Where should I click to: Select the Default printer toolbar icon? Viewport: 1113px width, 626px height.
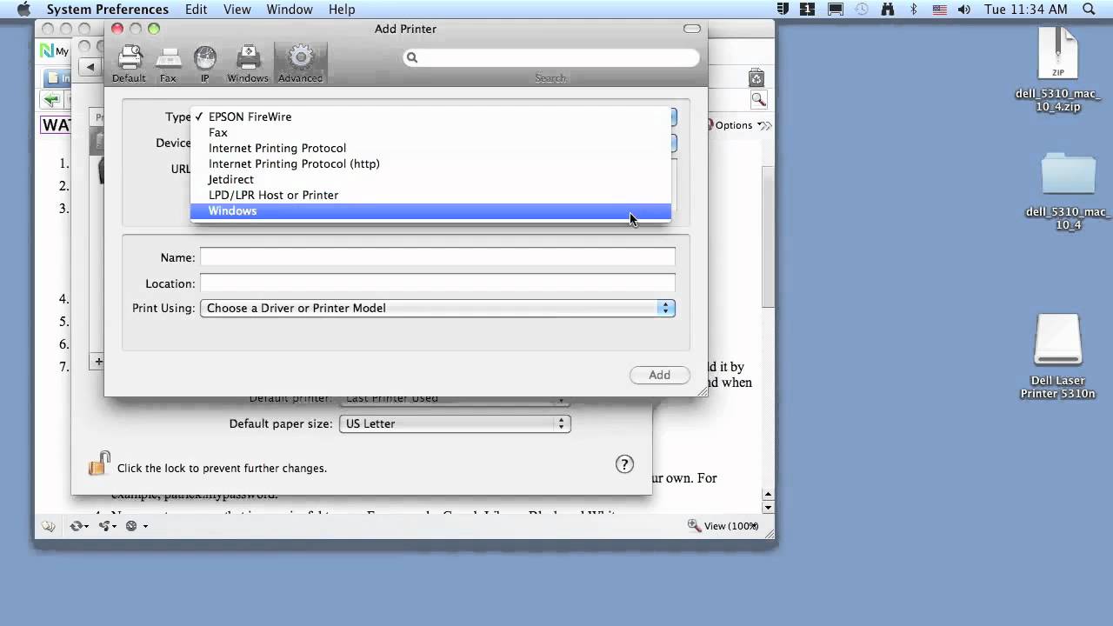[x=129, y=63]
